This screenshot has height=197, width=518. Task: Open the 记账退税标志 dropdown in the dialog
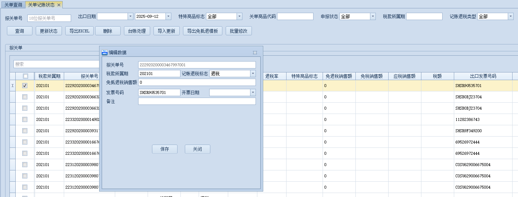(253, 74)
